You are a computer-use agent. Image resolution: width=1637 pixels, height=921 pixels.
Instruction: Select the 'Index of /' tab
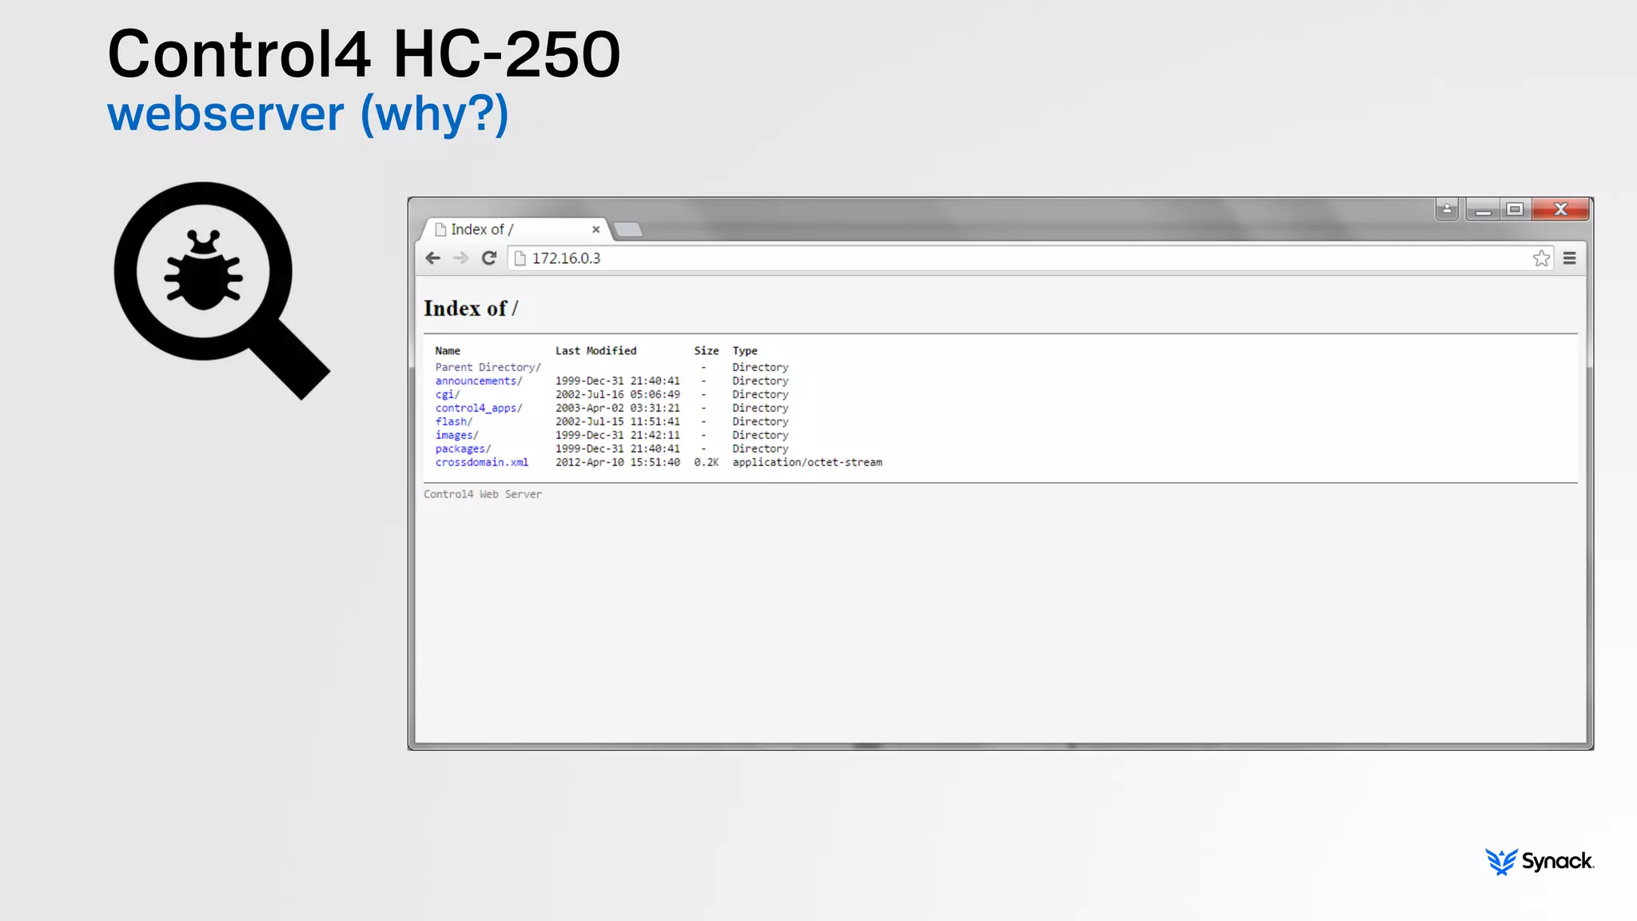(516, 229)
